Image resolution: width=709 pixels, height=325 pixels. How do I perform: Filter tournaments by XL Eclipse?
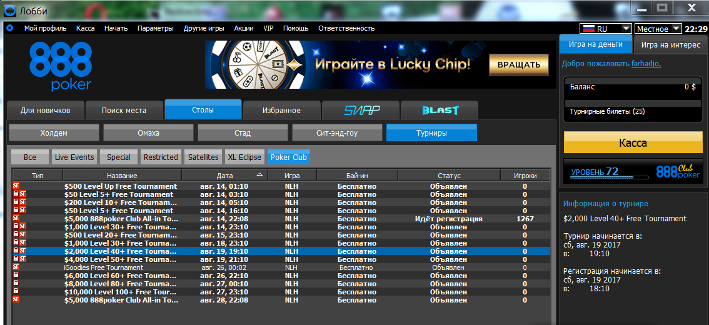click(x=244, y=157)
